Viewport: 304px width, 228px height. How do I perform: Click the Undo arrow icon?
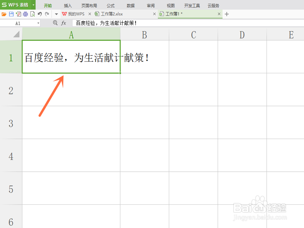click(x=40, y=14)
